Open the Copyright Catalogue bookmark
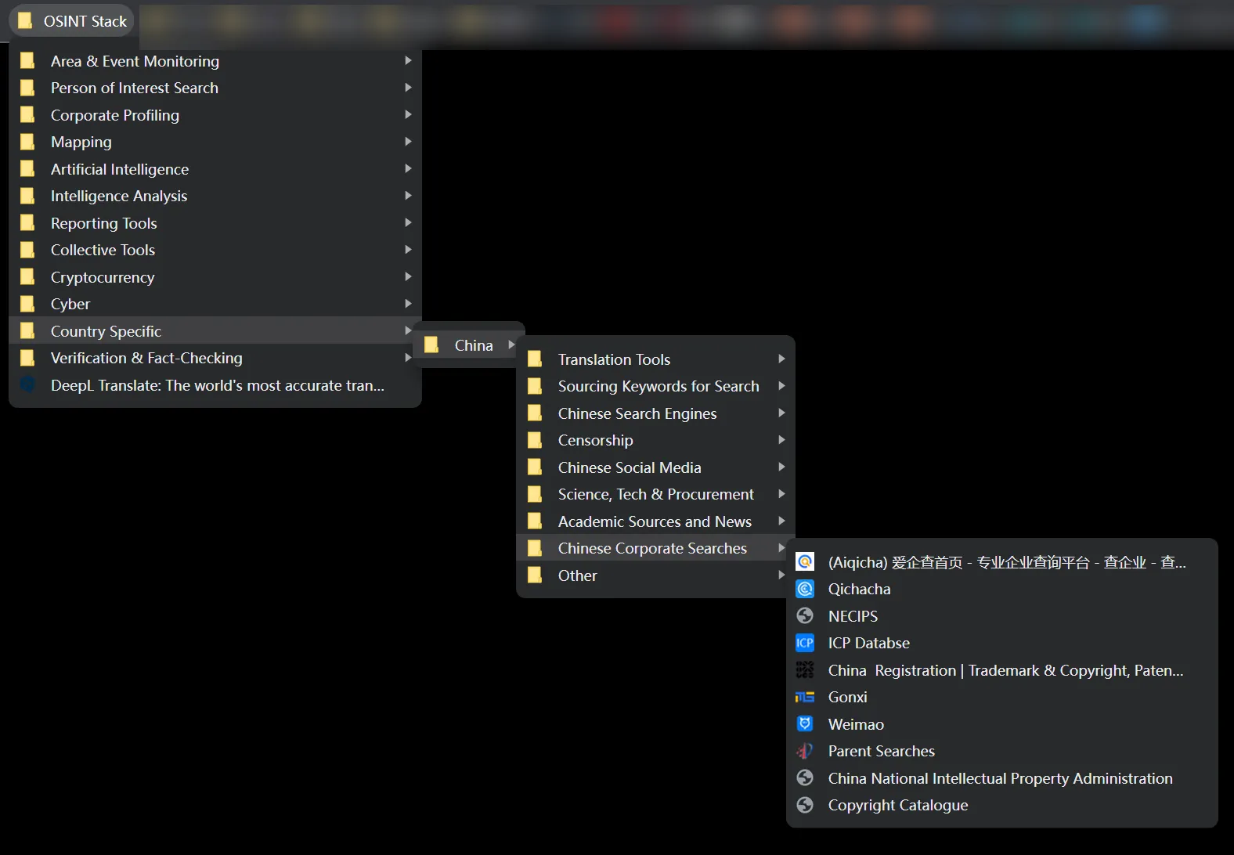1234x855 pixels. (x=1001, y=805)
